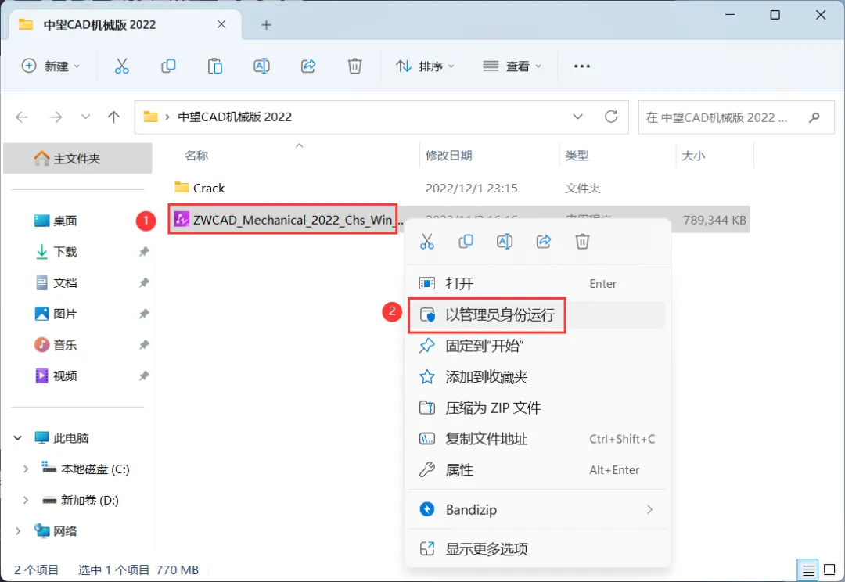Select 打开 in the context menu
The image size is (845, 582).
click(x=537, y=283)
